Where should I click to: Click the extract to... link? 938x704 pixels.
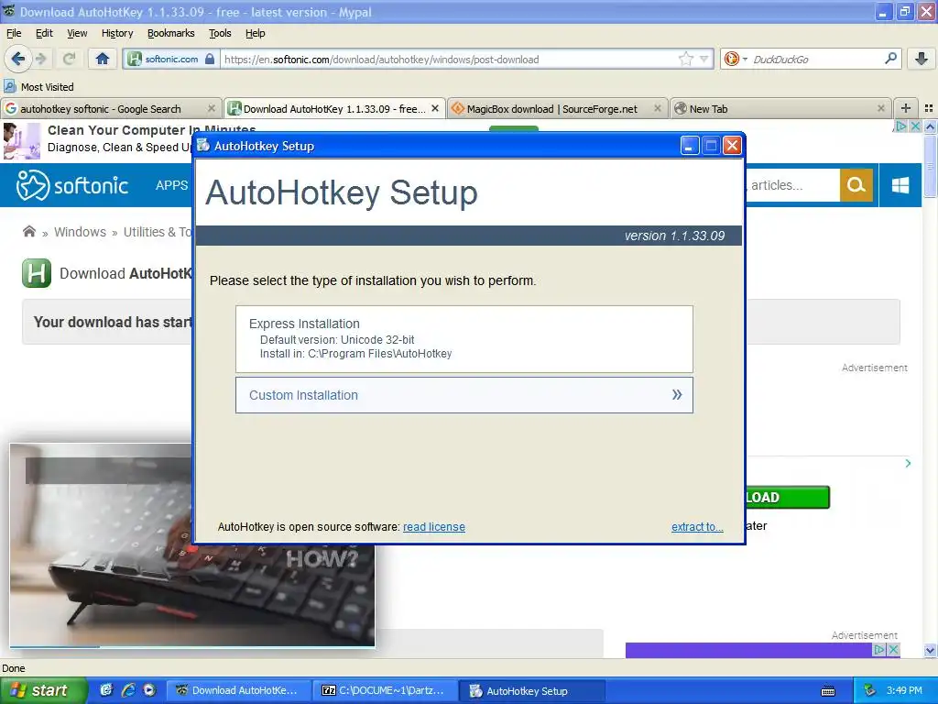tap(697, 527)
